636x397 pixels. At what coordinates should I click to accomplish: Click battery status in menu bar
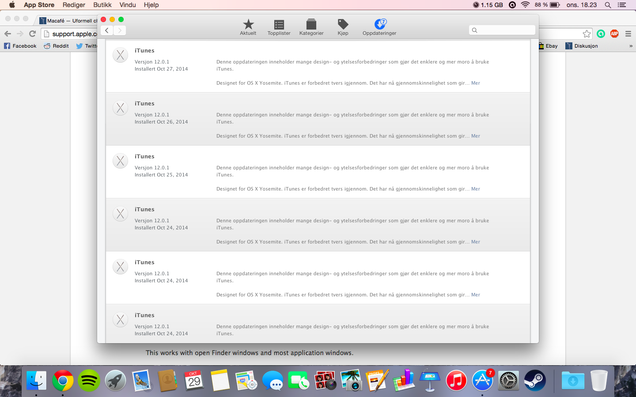tap(547, 5)
